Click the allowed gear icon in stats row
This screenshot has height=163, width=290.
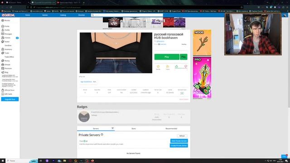[x=182, y=93]
